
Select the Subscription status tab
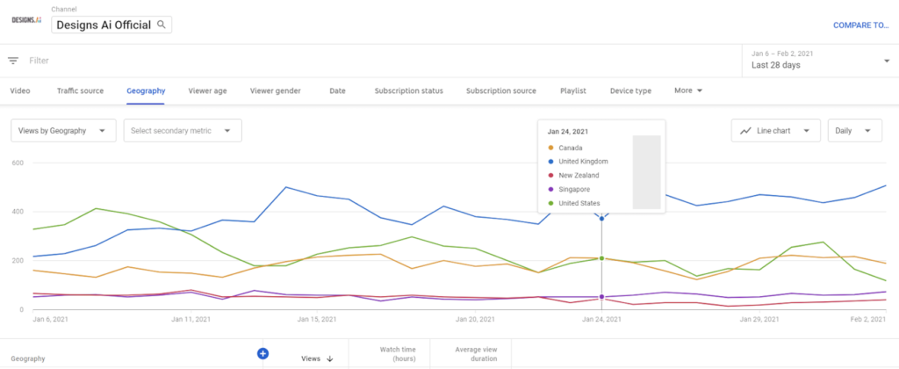[x=408, y=90]
